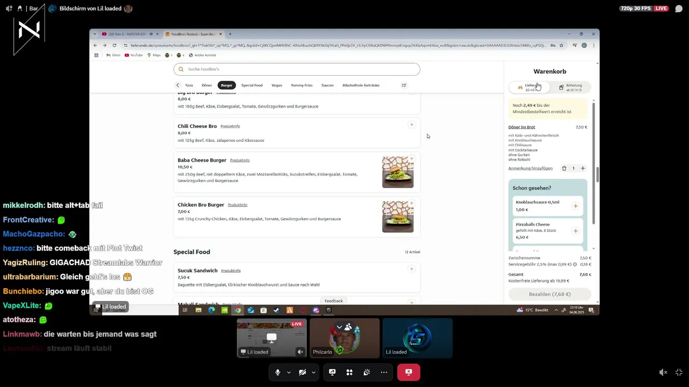Add Sucuk Sandwich with plus icon
Screen dimensions: 689x387
(x=411, y=269)
